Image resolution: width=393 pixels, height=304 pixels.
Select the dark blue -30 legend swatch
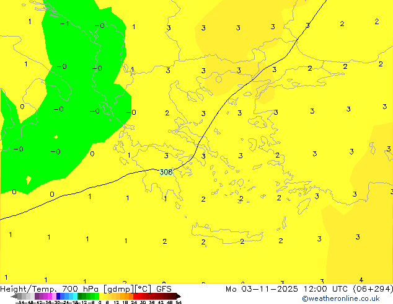coord(58,297)
